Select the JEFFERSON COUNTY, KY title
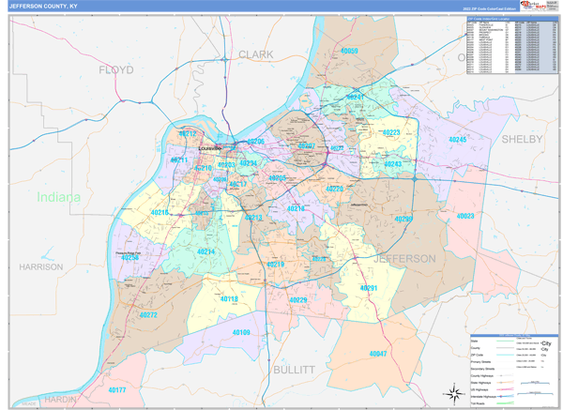 [x=44, y=7]
